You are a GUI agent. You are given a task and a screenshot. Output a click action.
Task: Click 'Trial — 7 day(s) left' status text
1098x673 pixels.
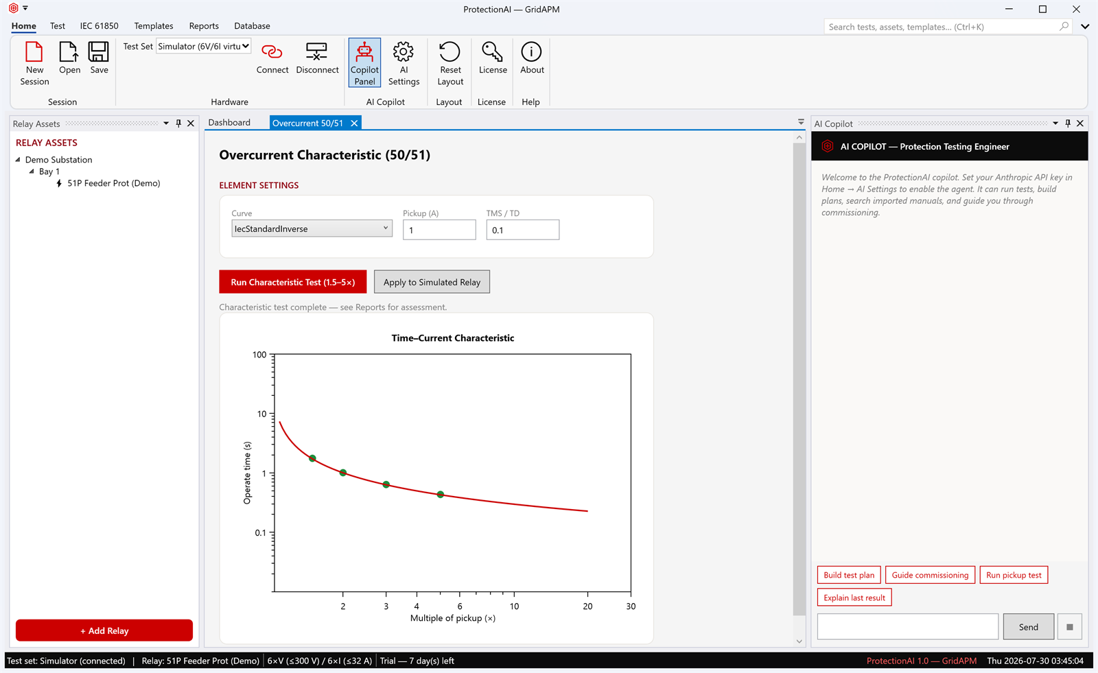[417, 661]
